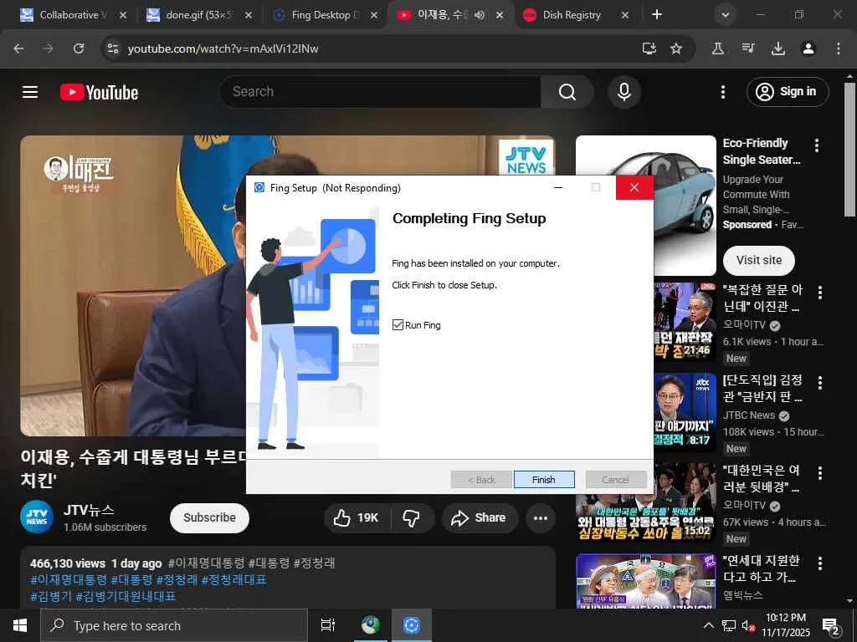Image resolution: width=857 pixels, height=642 pixels.
Task: Subscribe to the JTV뉴스 channel
Action: tap(209, 517)
